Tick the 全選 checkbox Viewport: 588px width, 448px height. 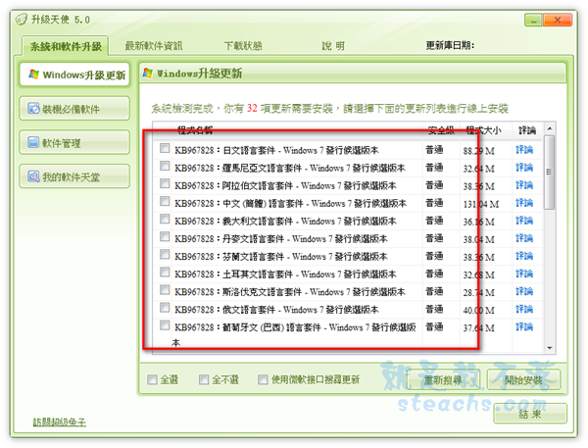(x=152, y=379)
